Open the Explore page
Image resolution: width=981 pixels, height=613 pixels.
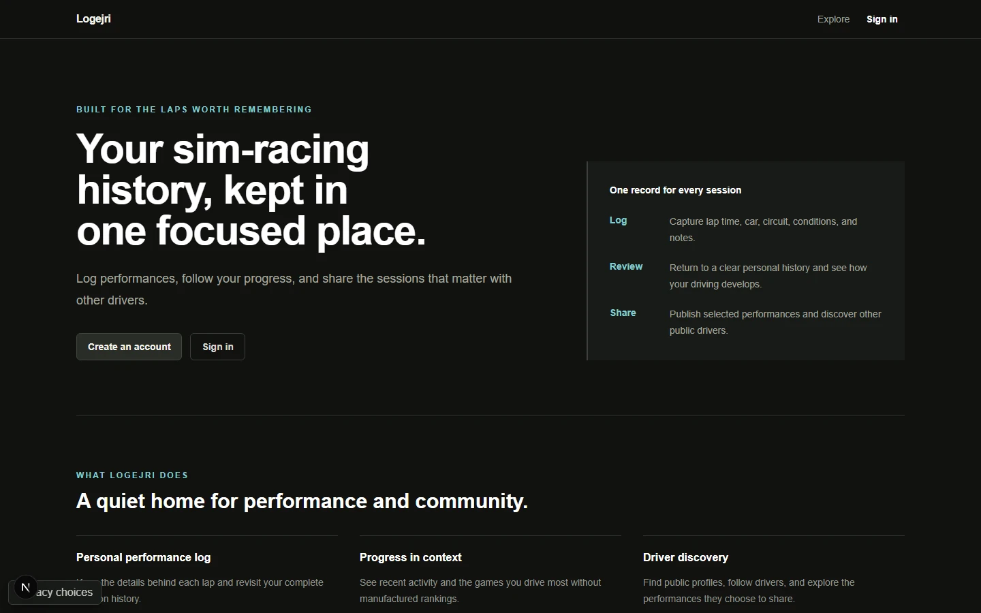[x=833, y=19]
